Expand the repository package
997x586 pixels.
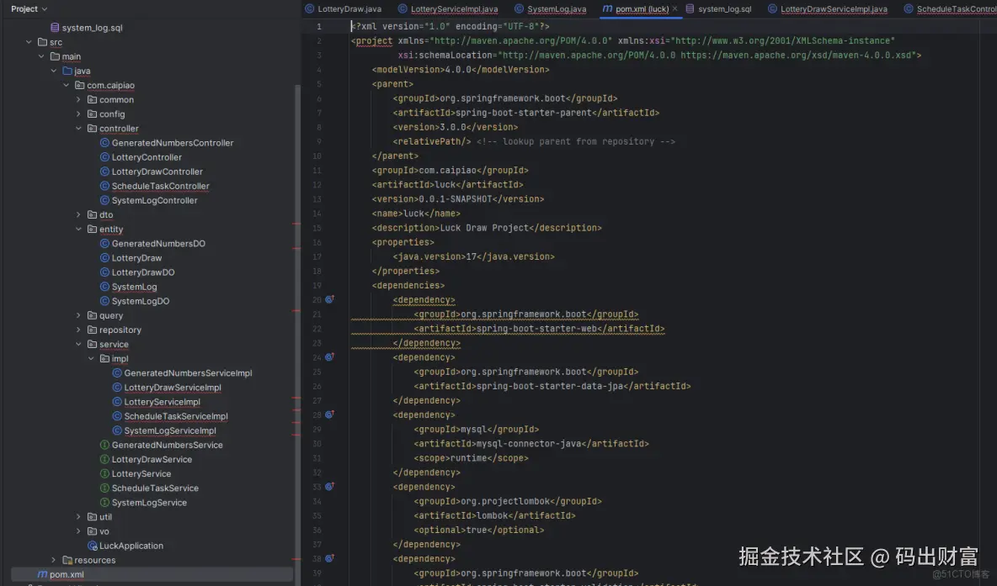coord(78,330)
